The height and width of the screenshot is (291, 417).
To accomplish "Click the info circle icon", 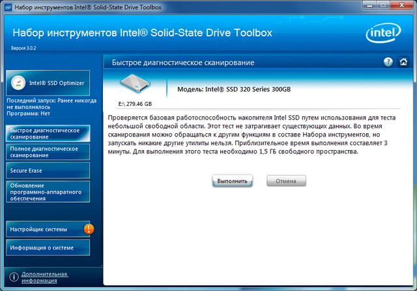I will pyautogui.click(x=14, y=277).
